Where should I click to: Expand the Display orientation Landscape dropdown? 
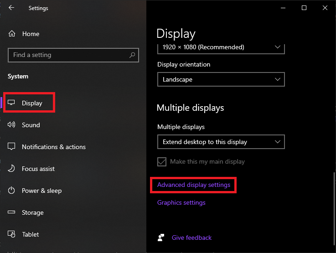[221, 79]
